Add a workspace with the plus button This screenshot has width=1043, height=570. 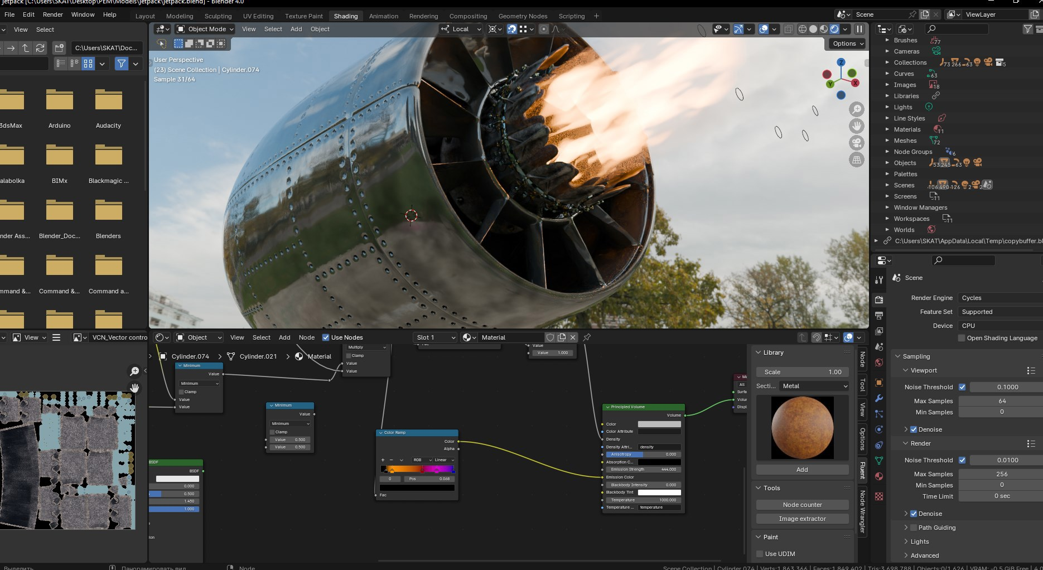(x=596, y=16)
